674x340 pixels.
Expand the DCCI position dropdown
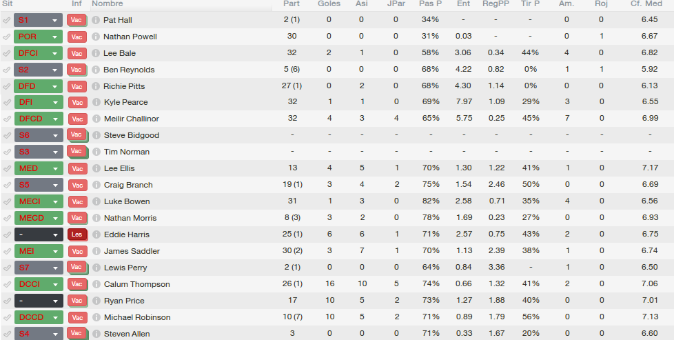(39, 284)
